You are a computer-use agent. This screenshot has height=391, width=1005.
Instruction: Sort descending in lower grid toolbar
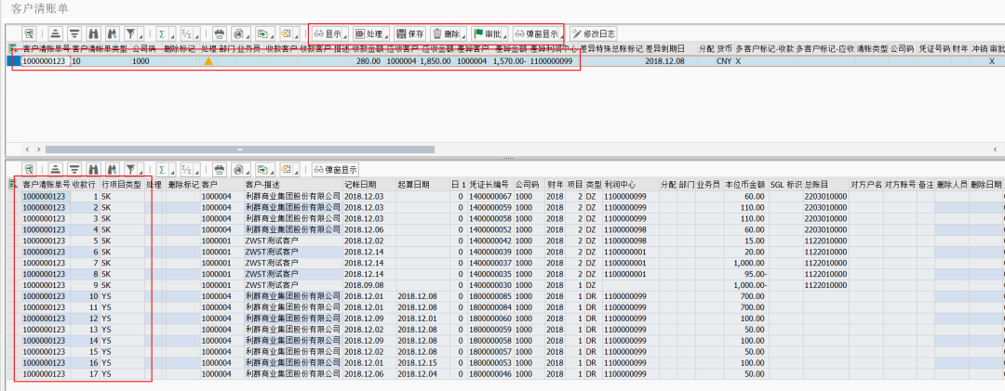[x=75, y=170]
